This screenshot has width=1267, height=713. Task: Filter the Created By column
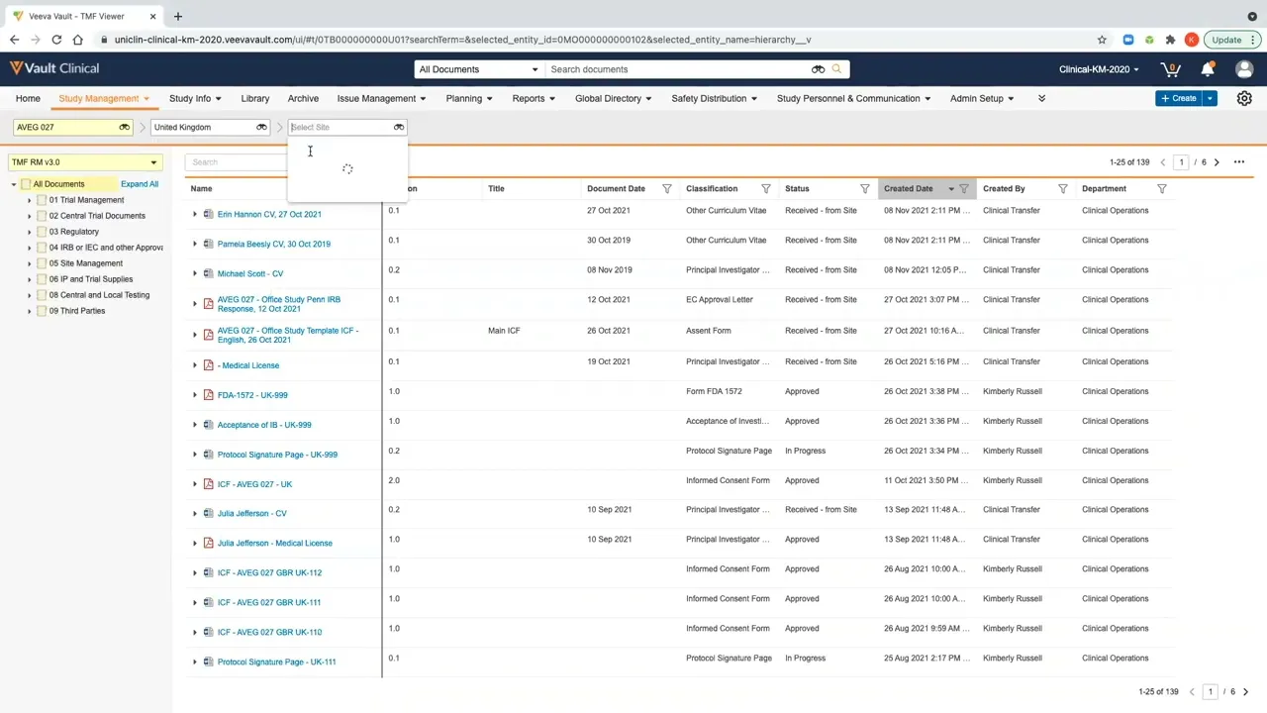click(x=1062, y=188)
